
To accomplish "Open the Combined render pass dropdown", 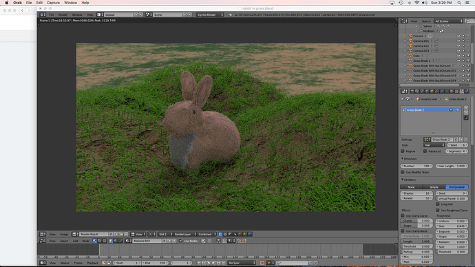I will (x=207, y=234).
